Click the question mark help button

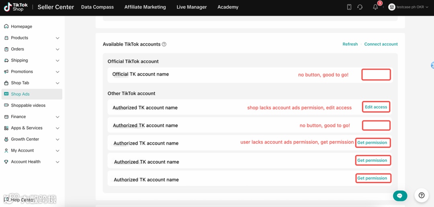[x=422, y=195]
